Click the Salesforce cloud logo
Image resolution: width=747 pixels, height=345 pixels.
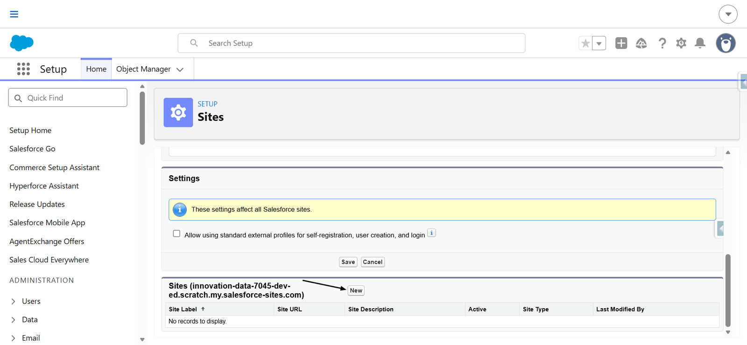(x=21, y=43)
